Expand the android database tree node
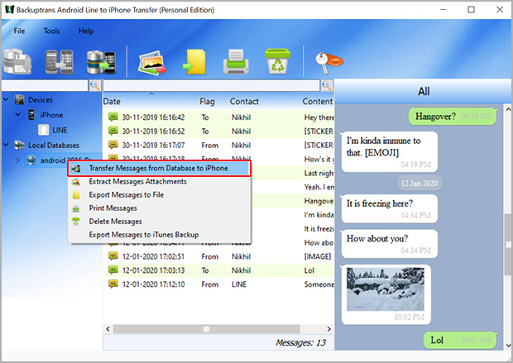The image size is (513, 363). tap(19, 160)
